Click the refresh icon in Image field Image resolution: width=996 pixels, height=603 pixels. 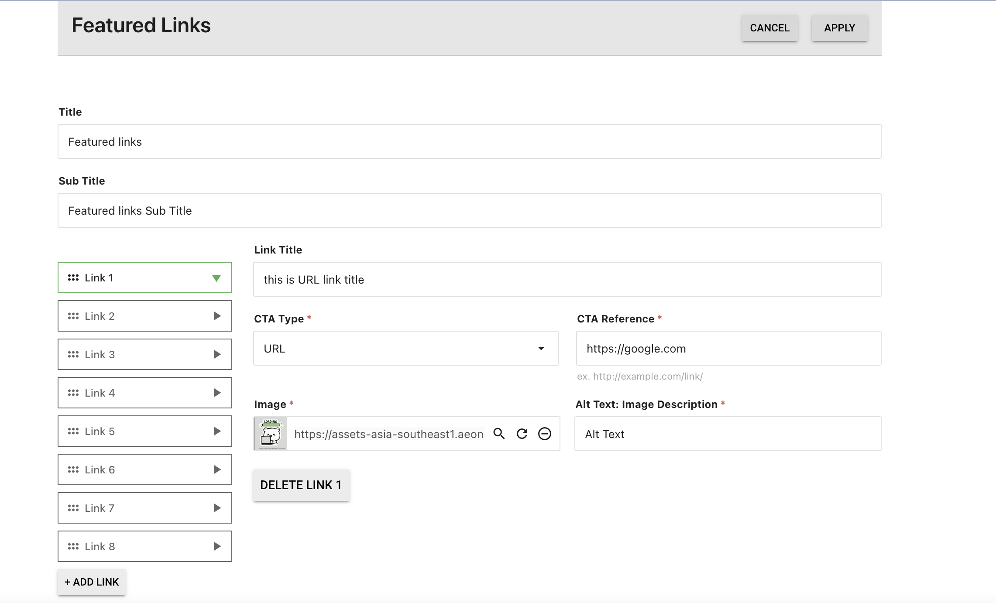522,434
